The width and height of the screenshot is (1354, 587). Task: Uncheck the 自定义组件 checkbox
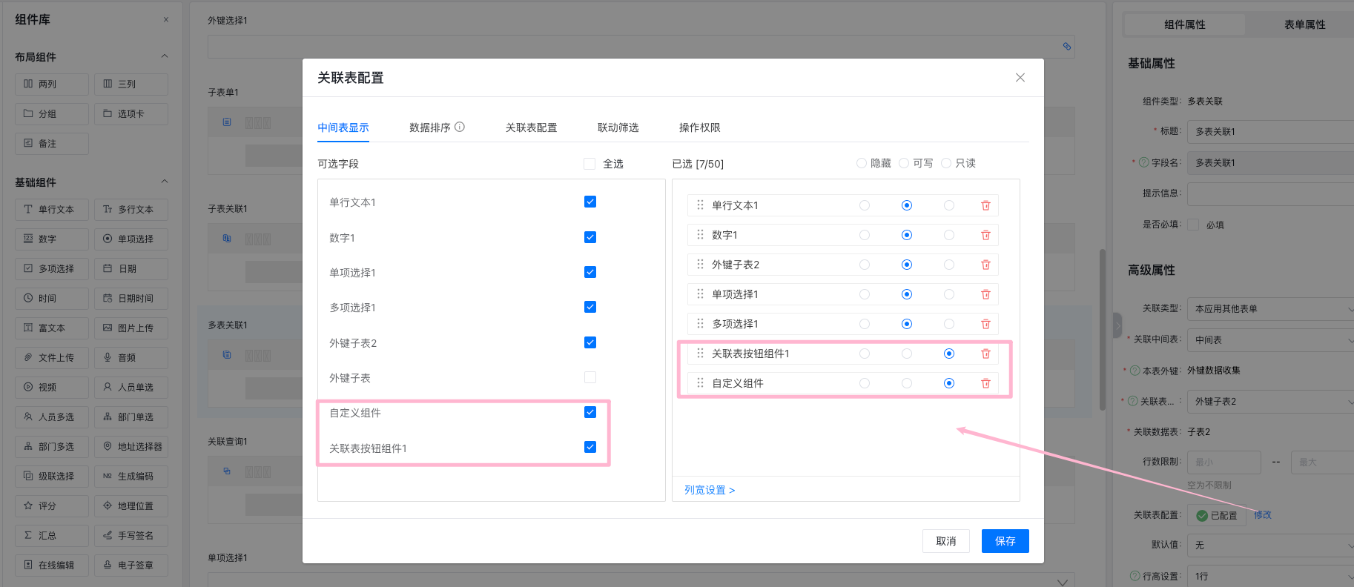tap(590, 412)
